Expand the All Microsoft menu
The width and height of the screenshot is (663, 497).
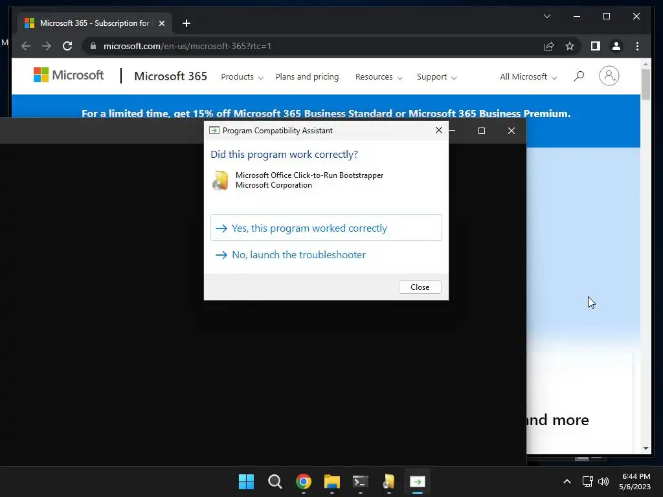pos(528,77)
